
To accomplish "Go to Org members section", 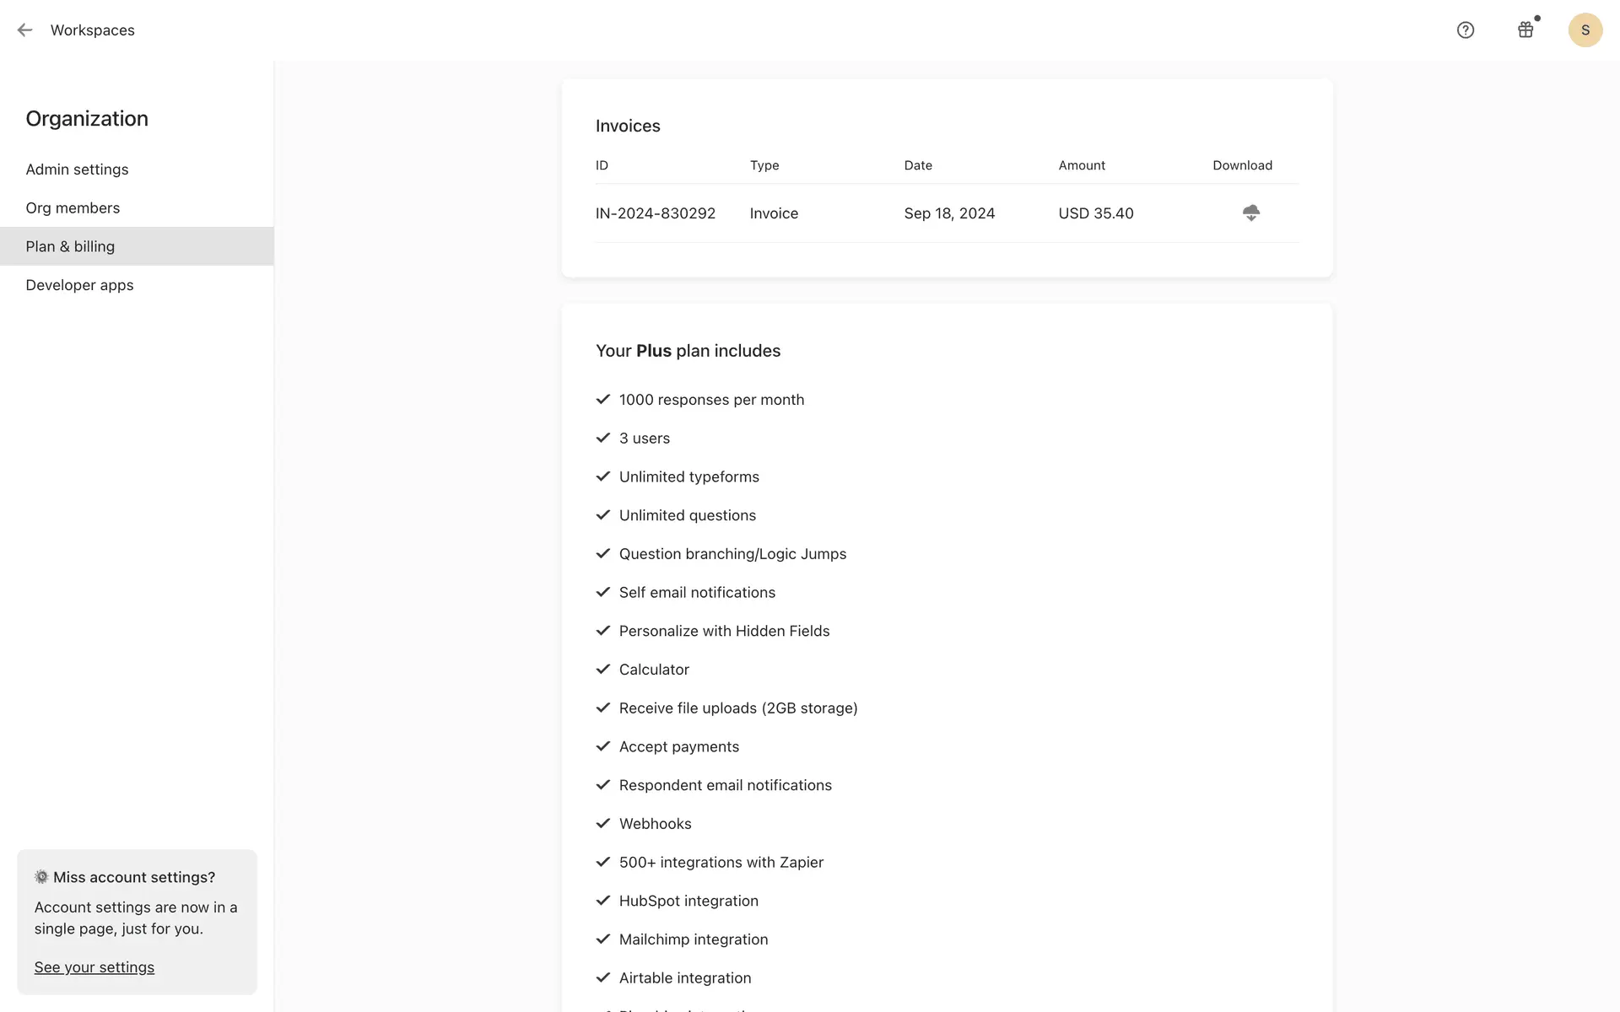I will (73, 208).
